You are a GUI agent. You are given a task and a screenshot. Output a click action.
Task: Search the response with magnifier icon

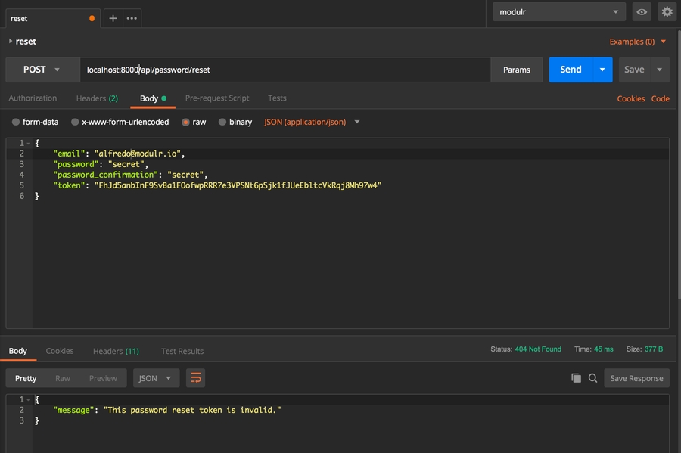pyautogui.click(x=593, y=378)
